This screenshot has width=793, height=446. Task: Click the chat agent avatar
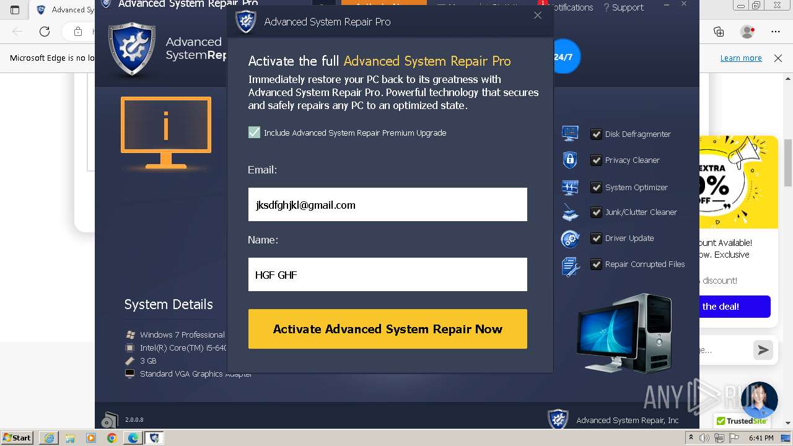[759, 400]
